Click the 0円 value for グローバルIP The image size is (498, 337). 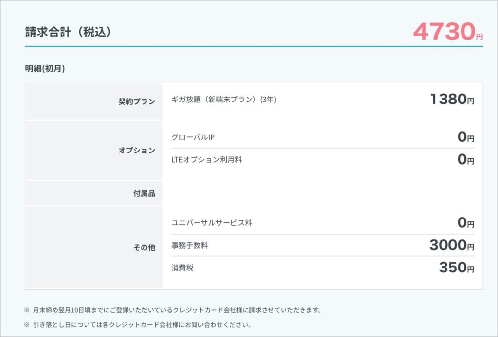[x=466, y=137]
